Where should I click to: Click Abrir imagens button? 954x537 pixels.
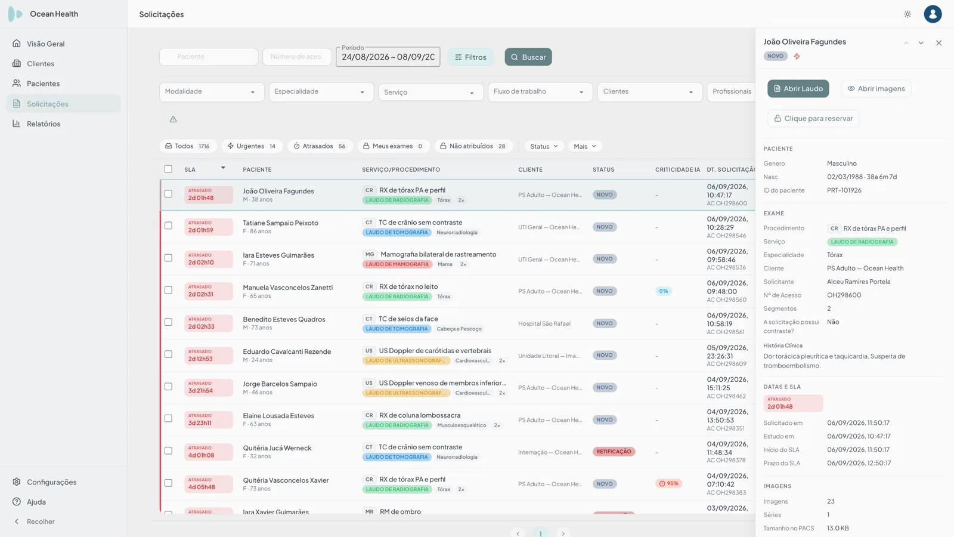[876, 89]
